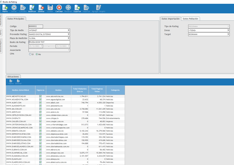
Task: Click the Vigencia column header
Action: [41, 90]
